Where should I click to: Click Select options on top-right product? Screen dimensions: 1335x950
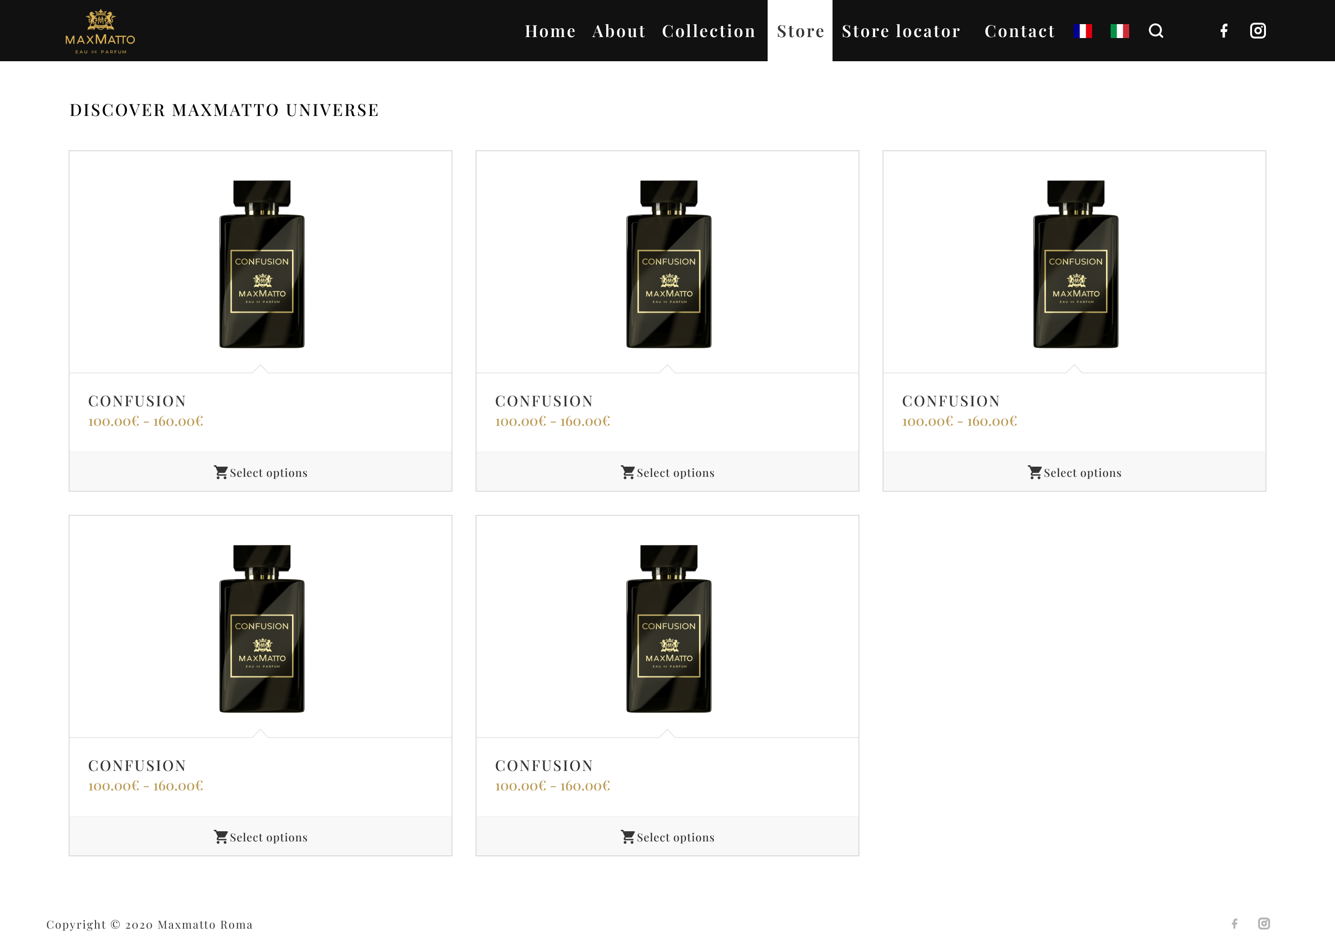coord(1074,472)
